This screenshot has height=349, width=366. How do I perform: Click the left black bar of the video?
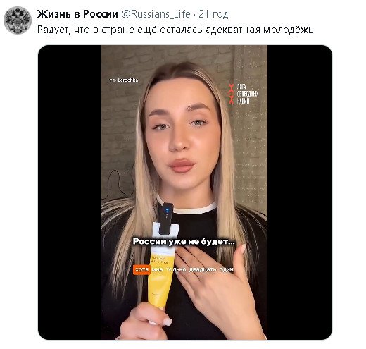(70, 192)
